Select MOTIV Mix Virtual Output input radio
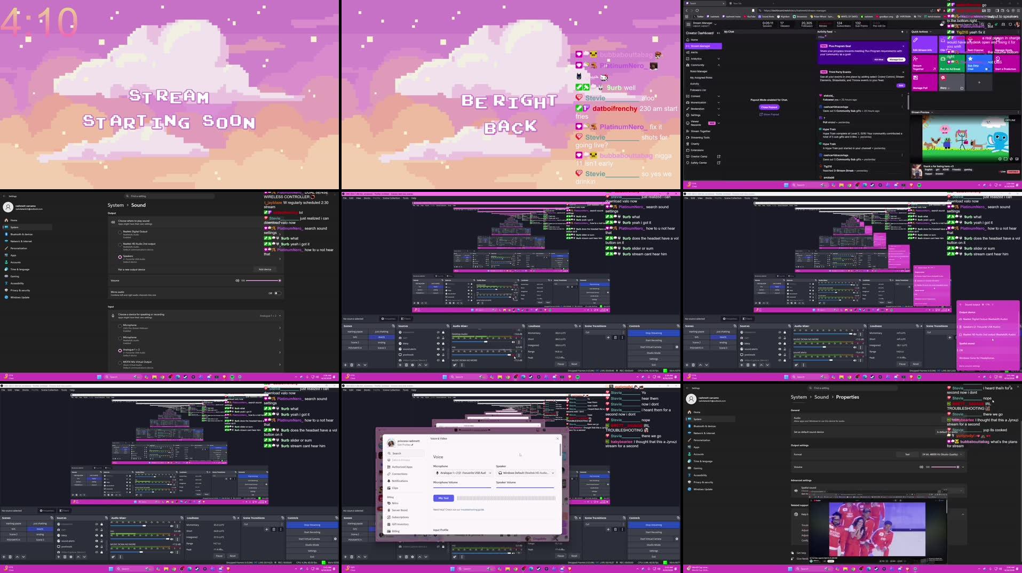1022x573 pixels. 120,363
